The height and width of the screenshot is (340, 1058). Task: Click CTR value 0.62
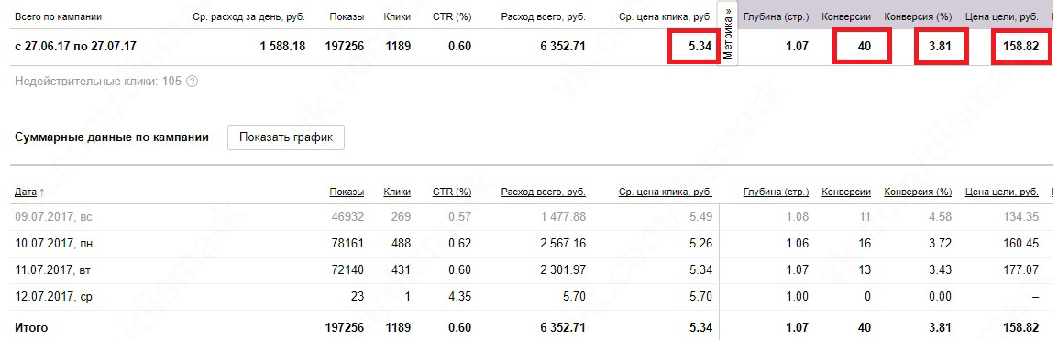click(460, 244)
